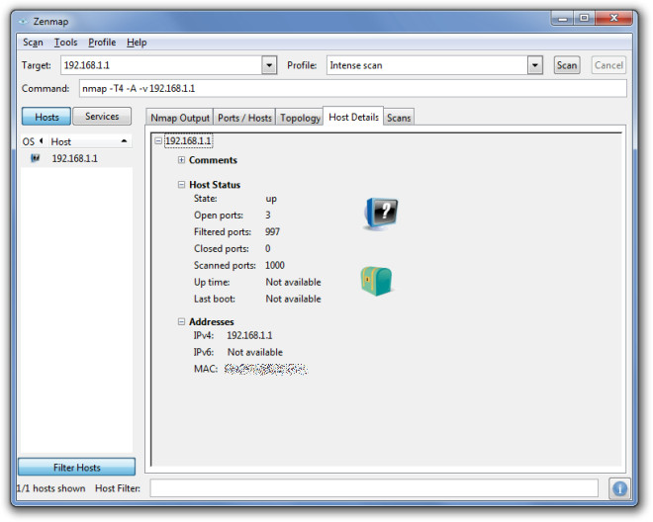Click Up time 'Not available' value
The image size is (653, 522).
(293, 282)
